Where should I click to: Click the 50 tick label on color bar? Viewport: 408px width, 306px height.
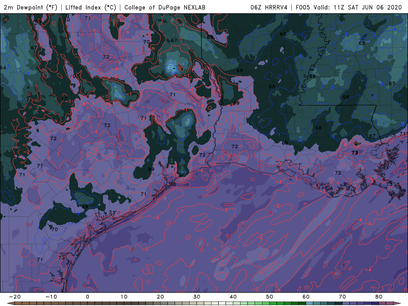(270, 297)
